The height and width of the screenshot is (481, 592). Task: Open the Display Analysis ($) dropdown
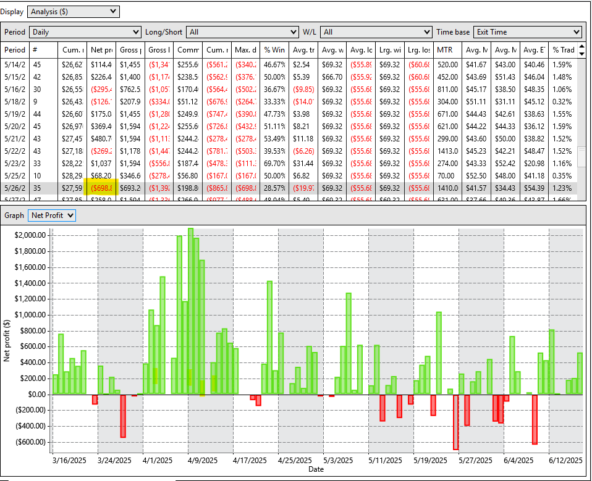pos(74,12)
